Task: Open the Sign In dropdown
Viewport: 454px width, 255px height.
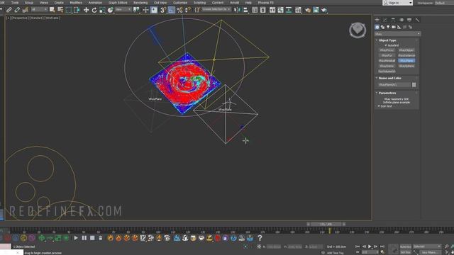Action: 397,3
